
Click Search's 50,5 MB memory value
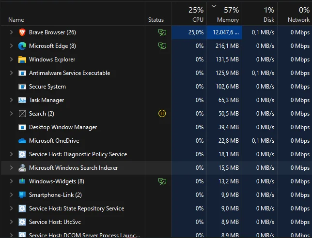(x=229, y=114)
